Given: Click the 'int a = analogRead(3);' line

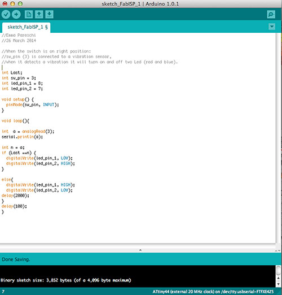Looking at the screenshot, I should coord(28,132).
